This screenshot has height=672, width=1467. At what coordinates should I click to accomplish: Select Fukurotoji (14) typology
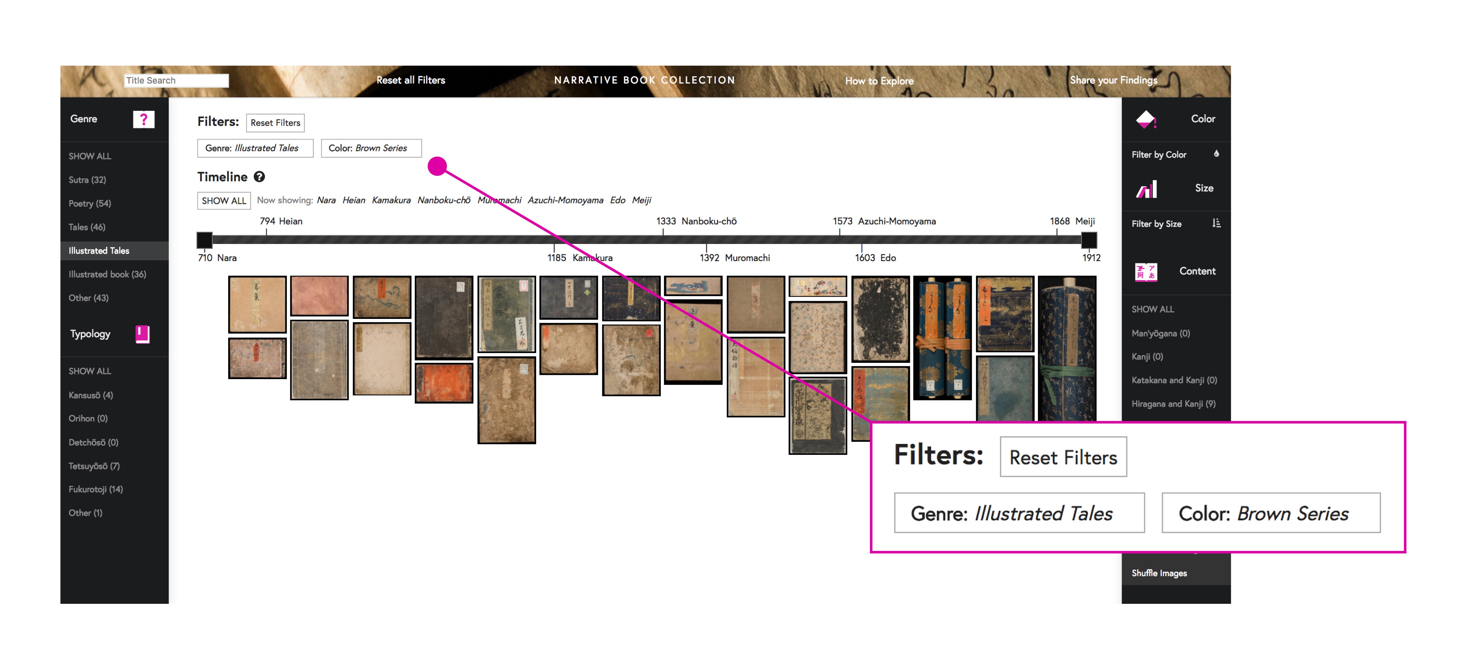(96, 489)
